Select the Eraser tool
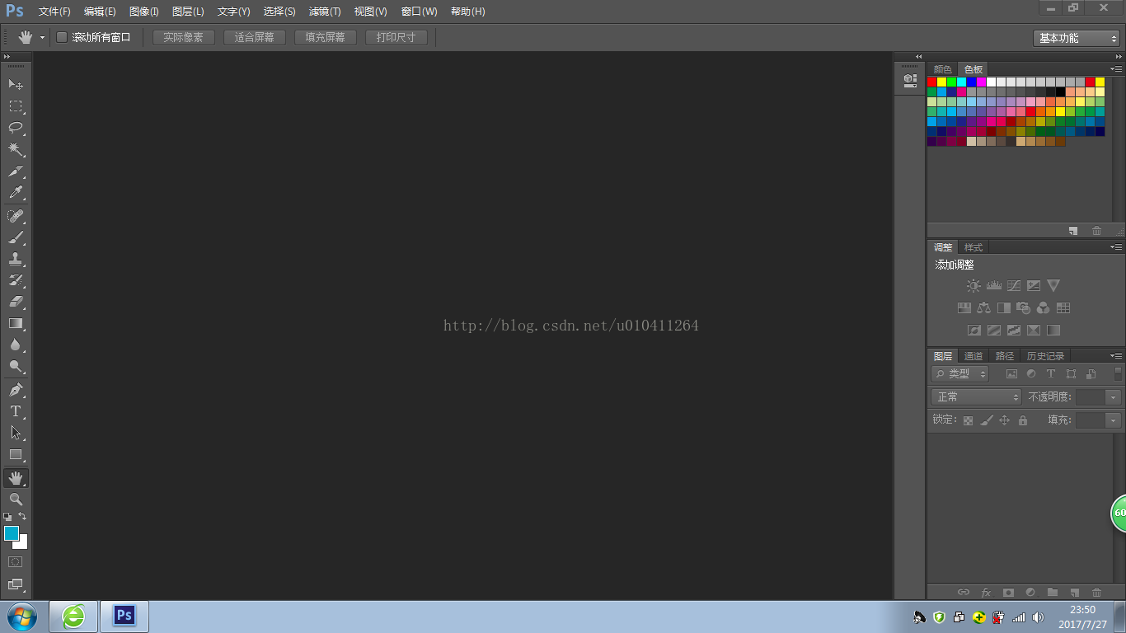This screenshot has width=1126, height=633. (x=16, y=302)
